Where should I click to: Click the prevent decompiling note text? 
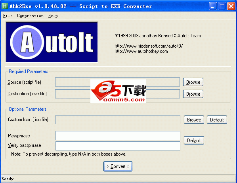pyautogui.click(x=69, y=154)
